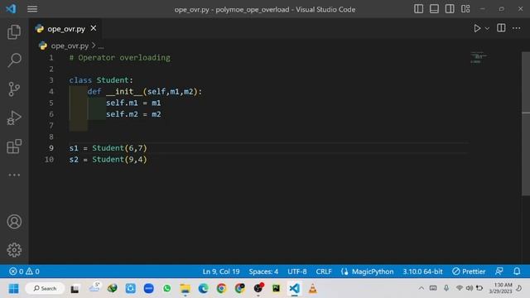
Task: Open weather widget on taskbar
Action: [x=94, y=287]
